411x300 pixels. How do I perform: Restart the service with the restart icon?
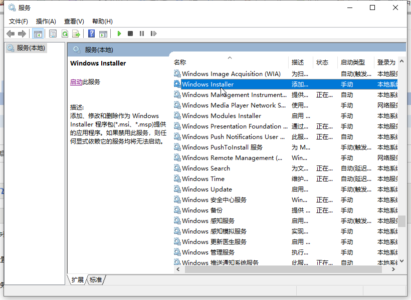(x=153, y=33)
